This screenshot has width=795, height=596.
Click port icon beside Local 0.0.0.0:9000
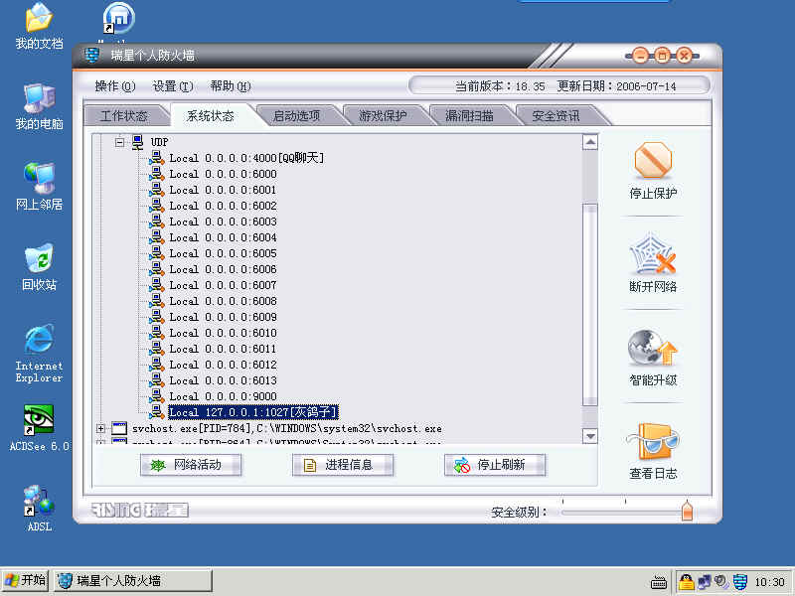[x=157, y=396]
